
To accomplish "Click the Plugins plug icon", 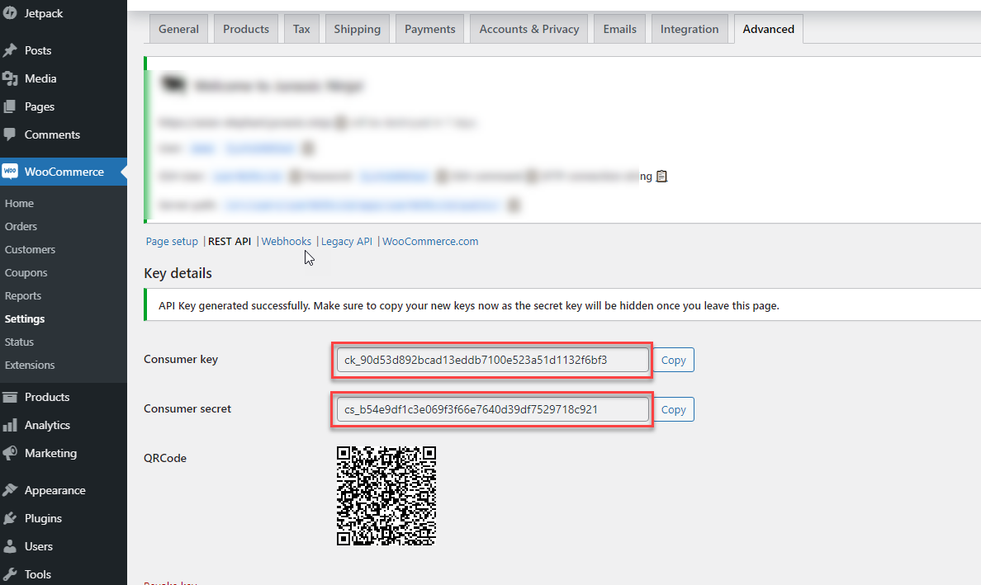I will 9,518.
